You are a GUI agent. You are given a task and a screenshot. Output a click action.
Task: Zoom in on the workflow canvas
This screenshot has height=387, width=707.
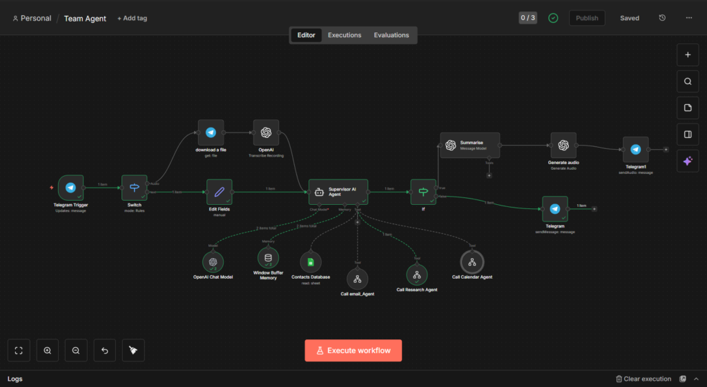(x=48, y=350)
